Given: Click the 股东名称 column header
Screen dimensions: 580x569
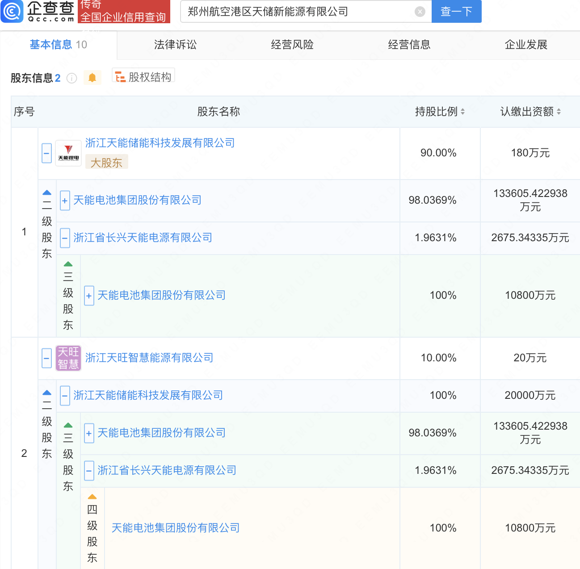Looking at the screenshot, I should pyautogui.click(x=219, y=112).
